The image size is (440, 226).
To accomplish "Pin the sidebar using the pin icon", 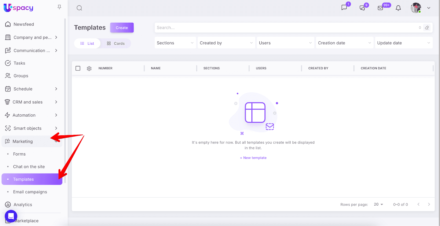I will click(x=59, y=7).
